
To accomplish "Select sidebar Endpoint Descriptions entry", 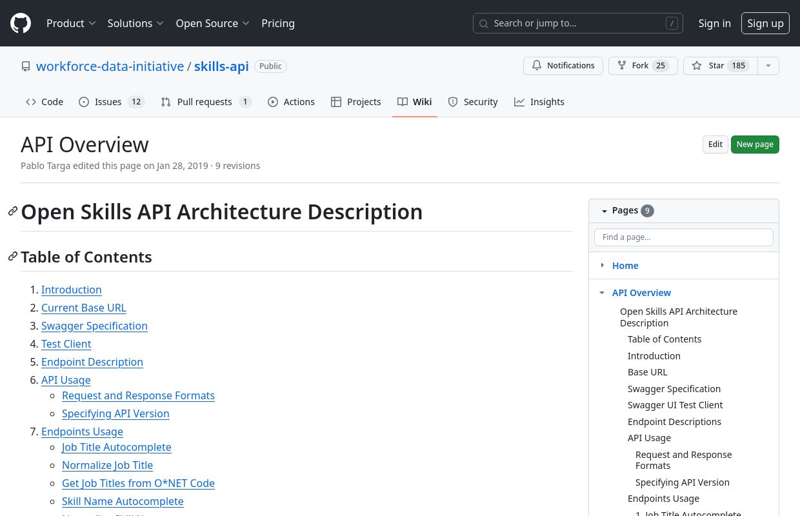I will coord(674,422).
